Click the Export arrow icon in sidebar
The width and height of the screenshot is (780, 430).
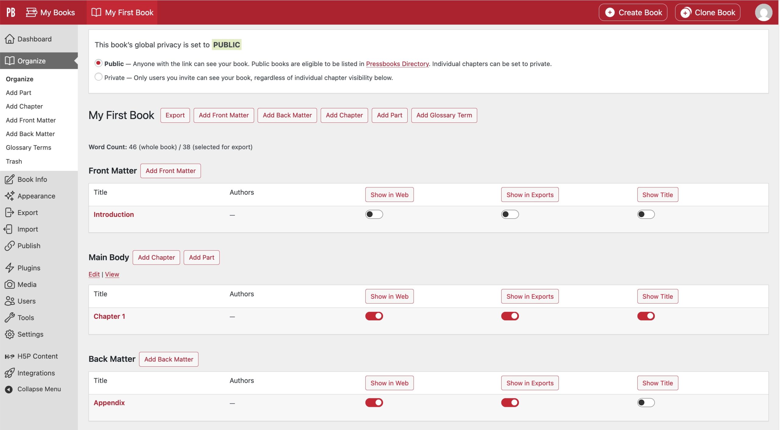coord(9,213)
